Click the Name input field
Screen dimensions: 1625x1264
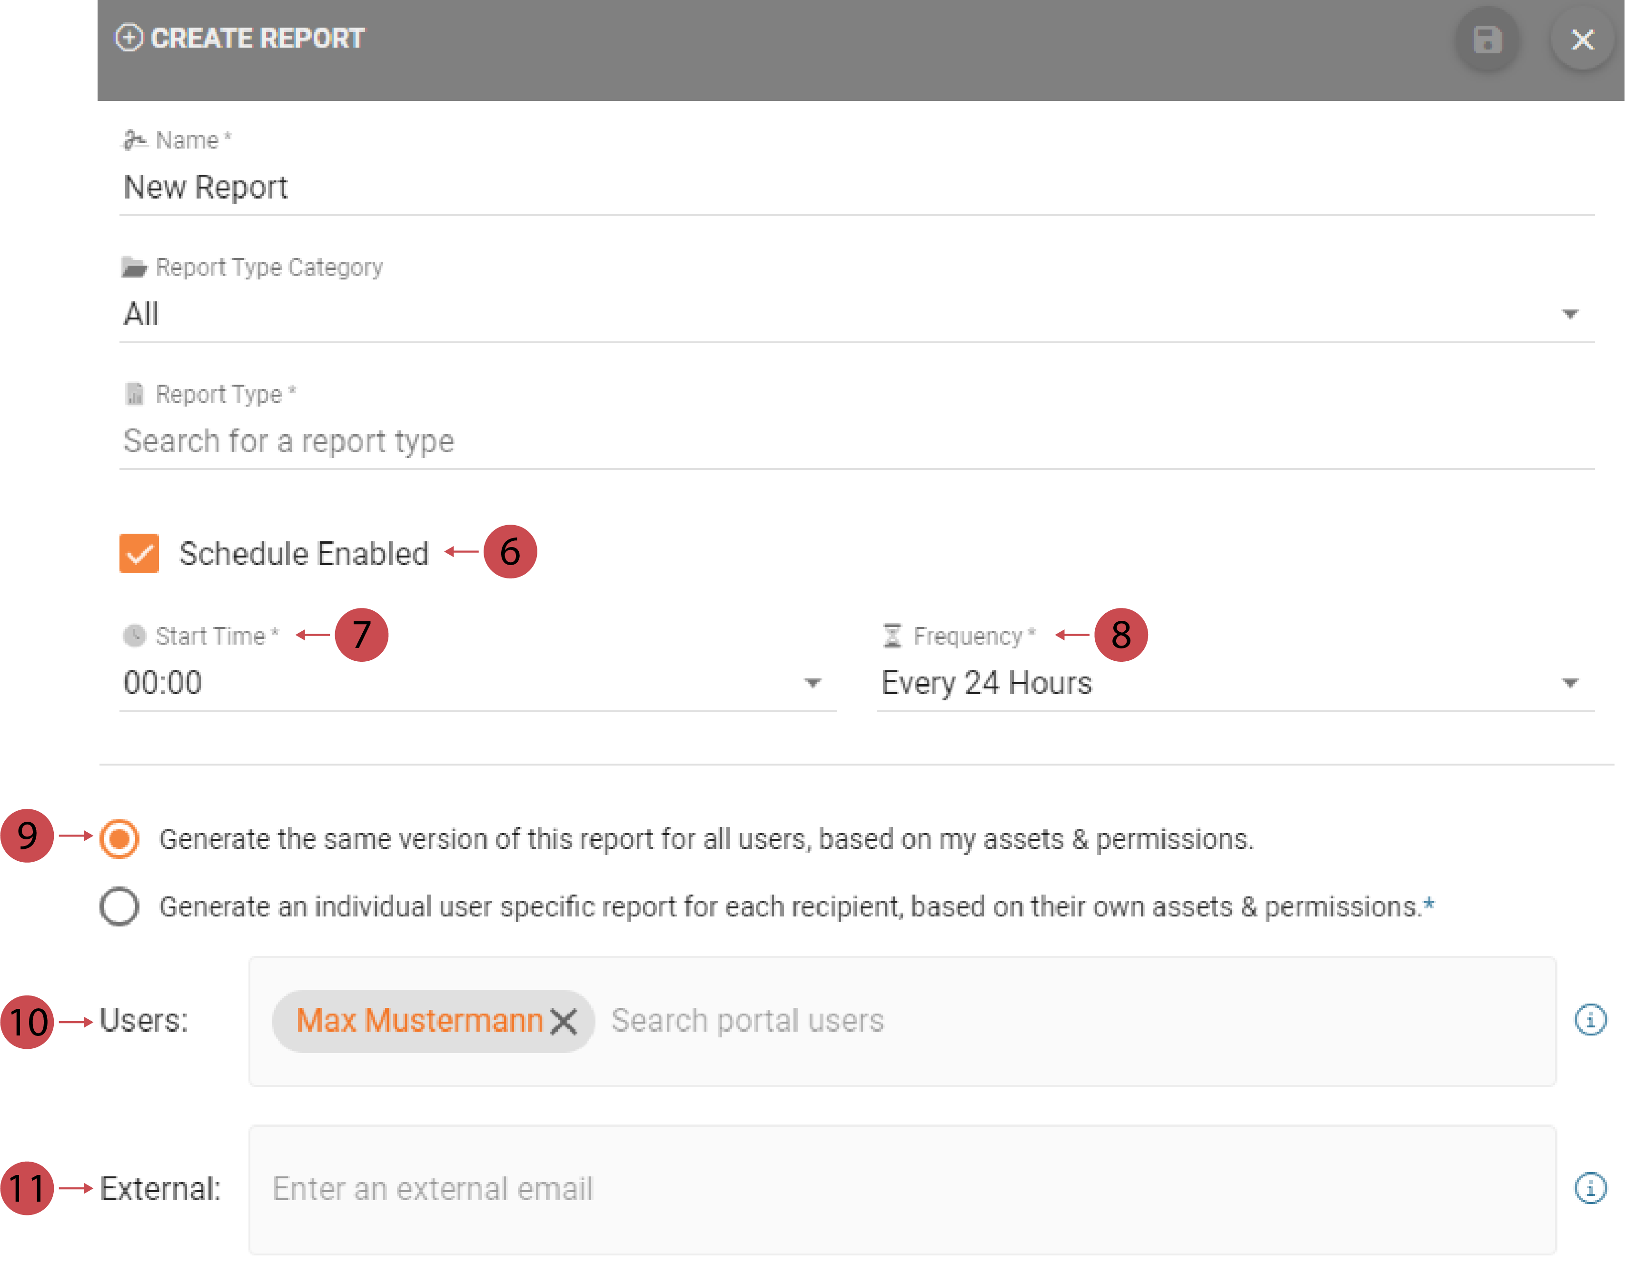(x=856, y=188)
